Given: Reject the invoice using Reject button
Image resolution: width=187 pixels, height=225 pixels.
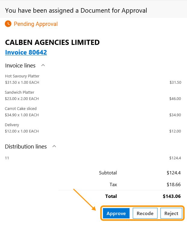Looking at the screenshot, I should [x=171, y=214].
